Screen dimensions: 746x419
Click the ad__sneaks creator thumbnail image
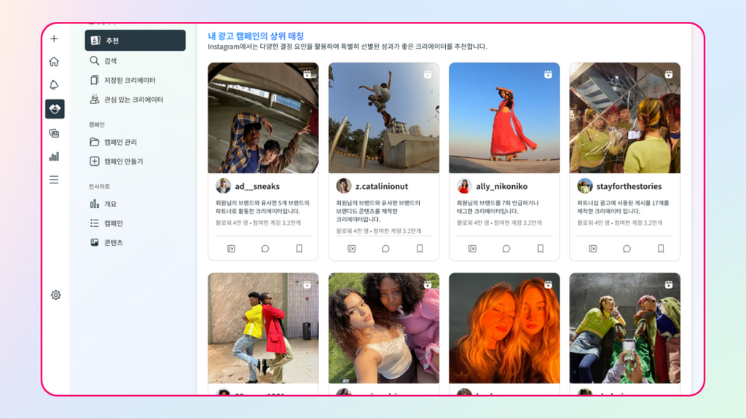[263, 118]
